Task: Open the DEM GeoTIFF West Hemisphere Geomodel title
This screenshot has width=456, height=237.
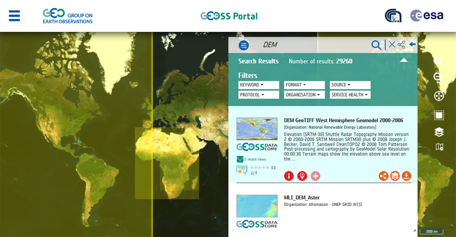Action: click(344, 121)
